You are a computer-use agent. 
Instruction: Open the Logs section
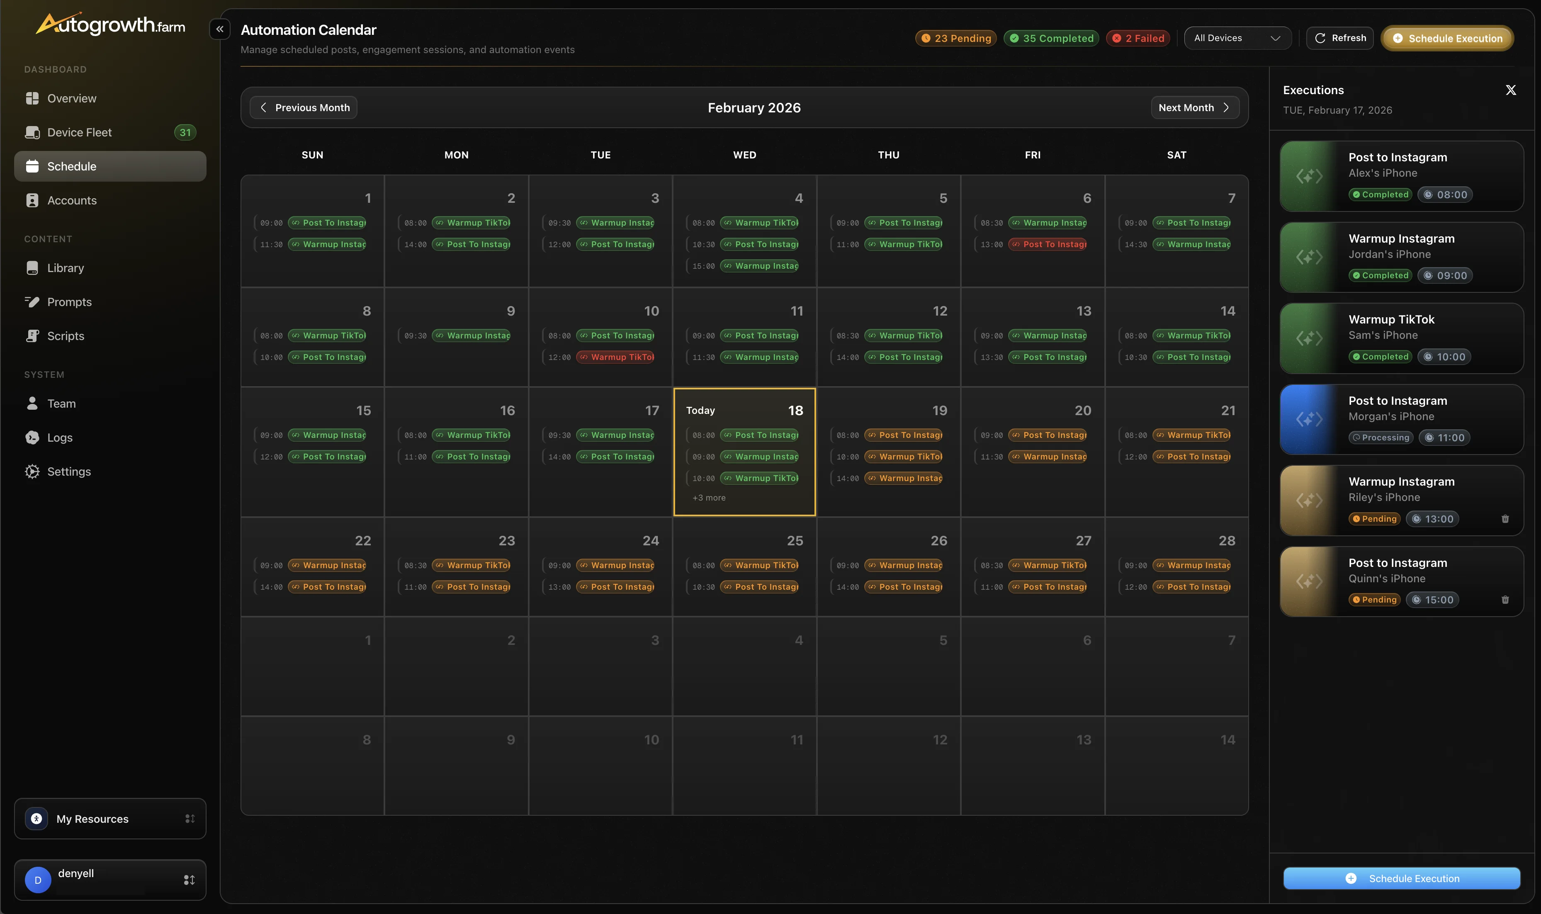pos(32,437)
